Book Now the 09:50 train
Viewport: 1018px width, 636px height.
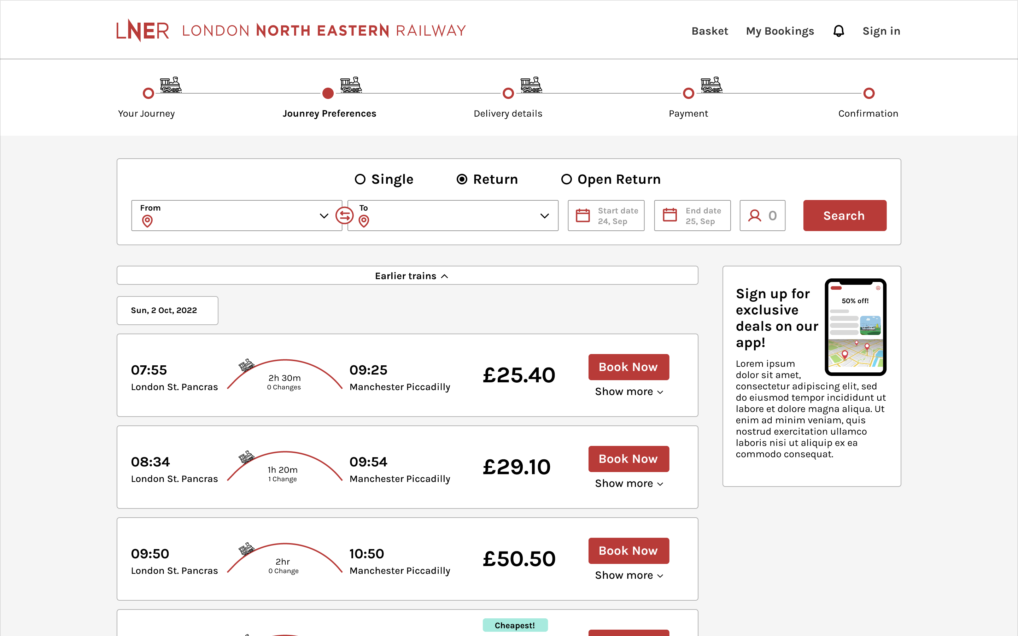[x=628, y=550]
